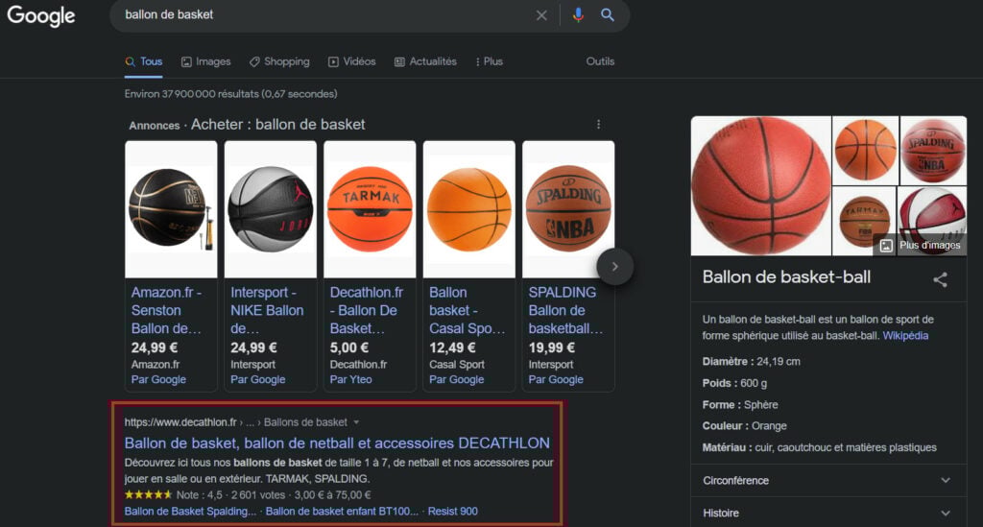
Task: Open the three-dot menu for the Annonces section
Action: coord(598,124)
